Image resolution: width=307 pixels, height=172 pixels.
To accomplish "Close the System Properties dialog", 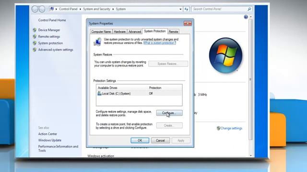I will [x=188, y=23].
